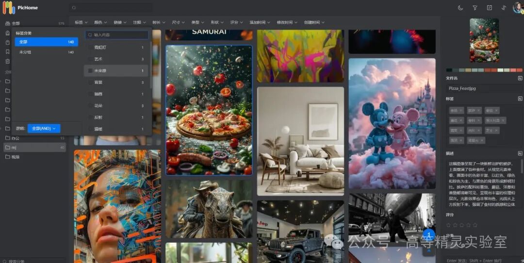Open the user avatar menu
The width and height of the screenshot is (524, 263).
click(x=518, y=8)
